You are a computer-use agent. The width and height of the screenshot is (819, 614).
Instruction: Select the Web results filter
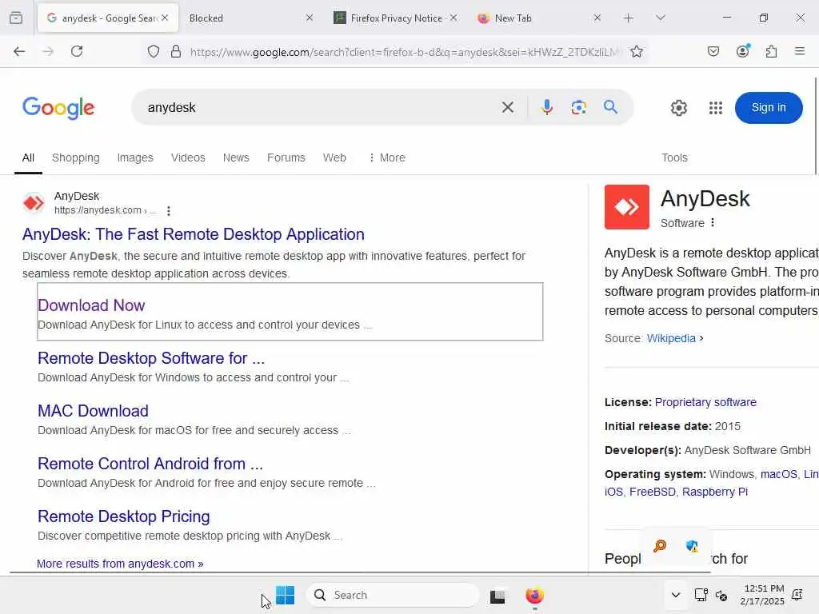point(334,157)
